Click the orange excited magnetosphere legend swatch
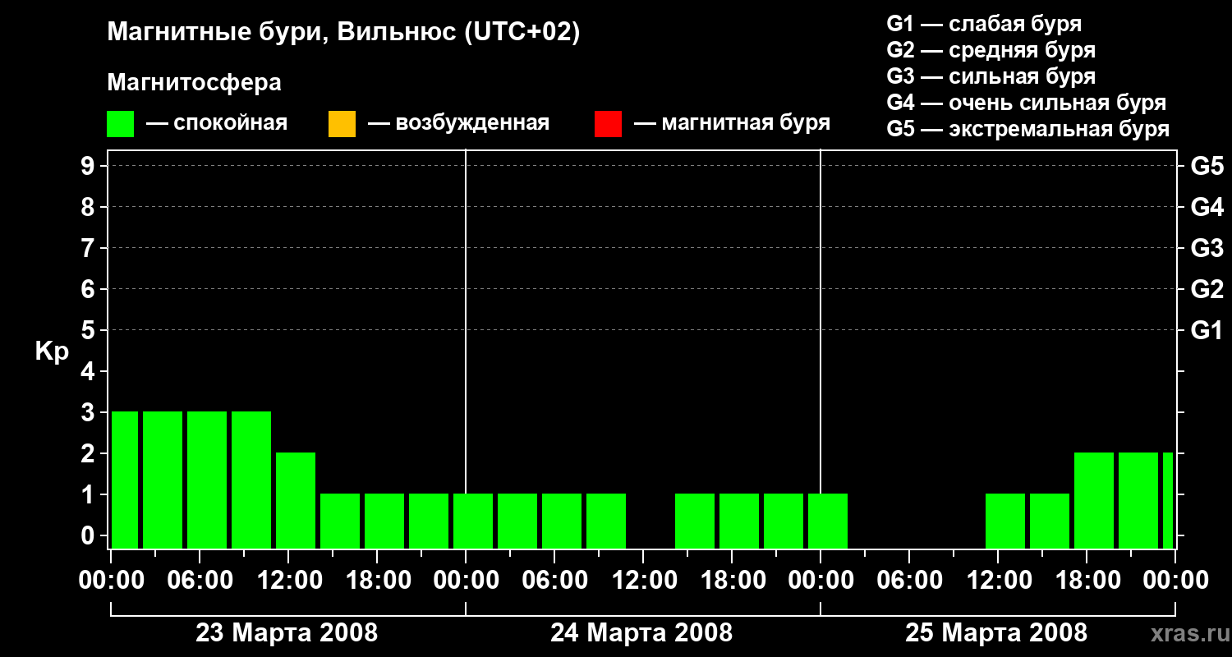This screenshot has width=1232, height=657. click(x=342, y=124)
